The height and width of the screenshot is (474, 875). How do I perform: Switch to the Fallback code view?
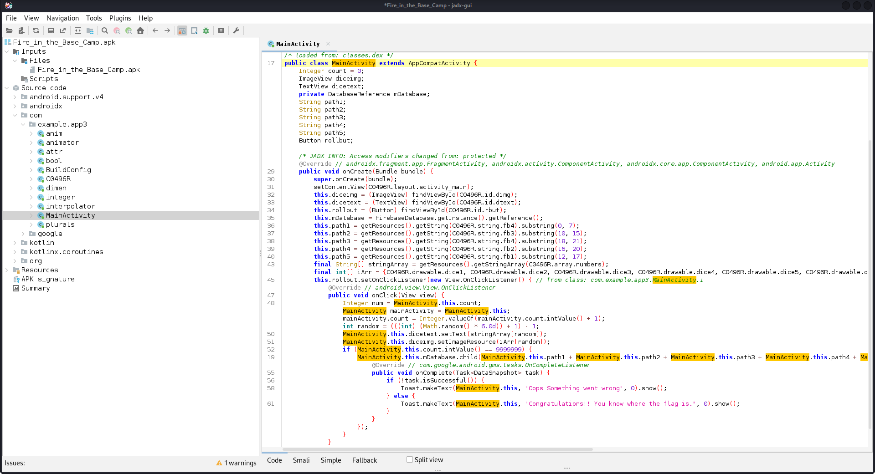tap(364, 460)
